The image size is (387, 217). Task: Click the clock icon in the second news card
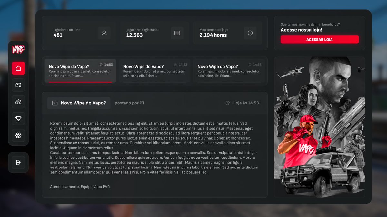pyautogui.click(x=176, y=65)
